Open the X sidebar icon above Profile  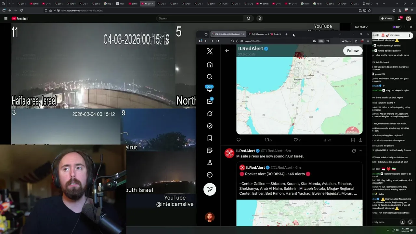point(210,150)
